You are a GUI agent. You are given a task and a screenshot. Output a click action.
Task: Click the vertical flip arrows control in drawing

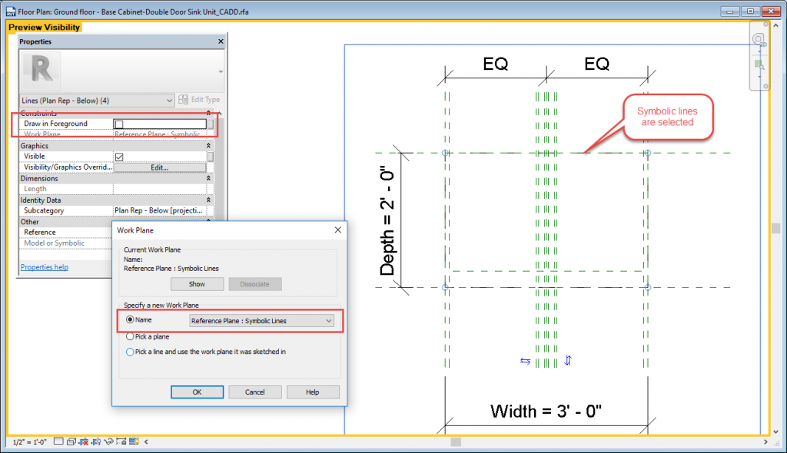[x=568, y=360]
